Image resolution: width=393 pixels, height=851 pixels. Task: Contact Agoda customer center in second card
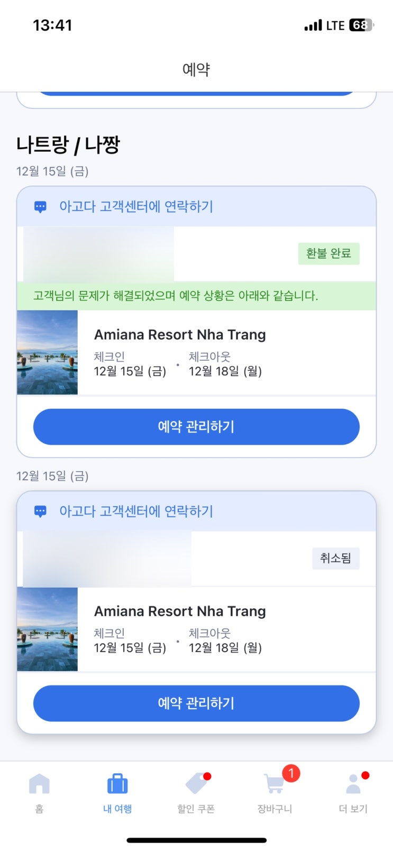tap(136, 511)
